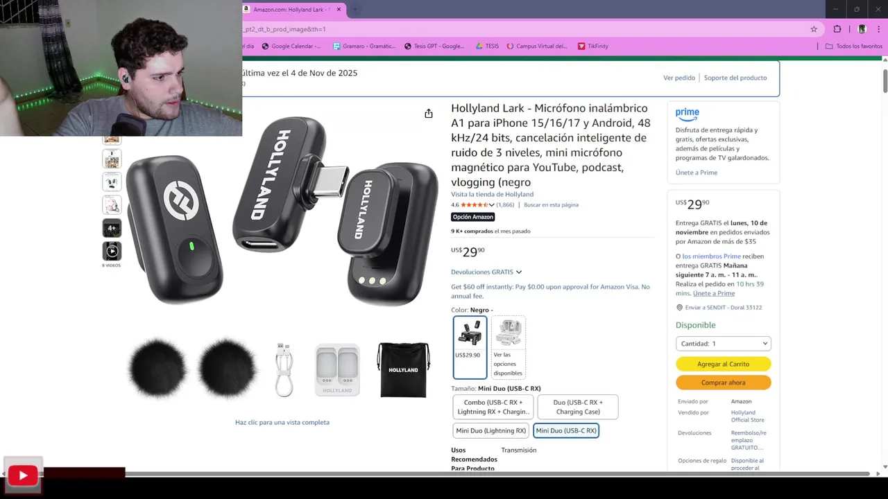Screen dimensions: 888x499
Task: Bookmark this page with the star icon
Action: click(x=814, y=29)
